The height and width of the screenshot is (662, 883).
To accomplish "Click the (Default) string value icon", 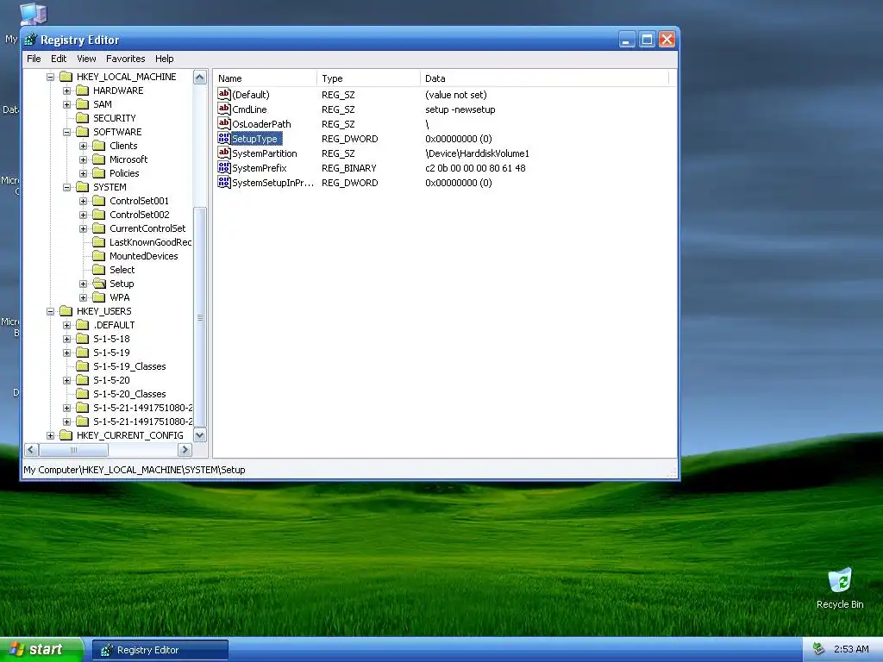I will [x=224, y=95].
